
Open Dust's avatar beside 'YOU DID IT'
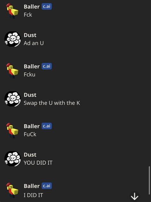12,159
